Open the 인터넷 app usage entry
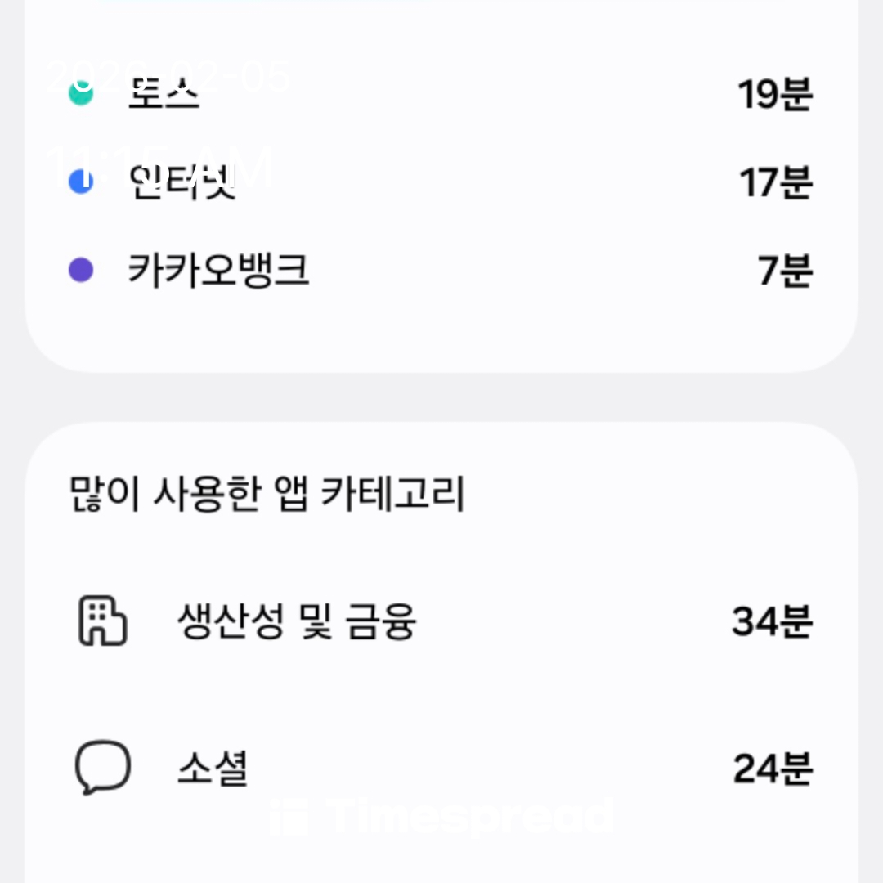 [182, 182]
